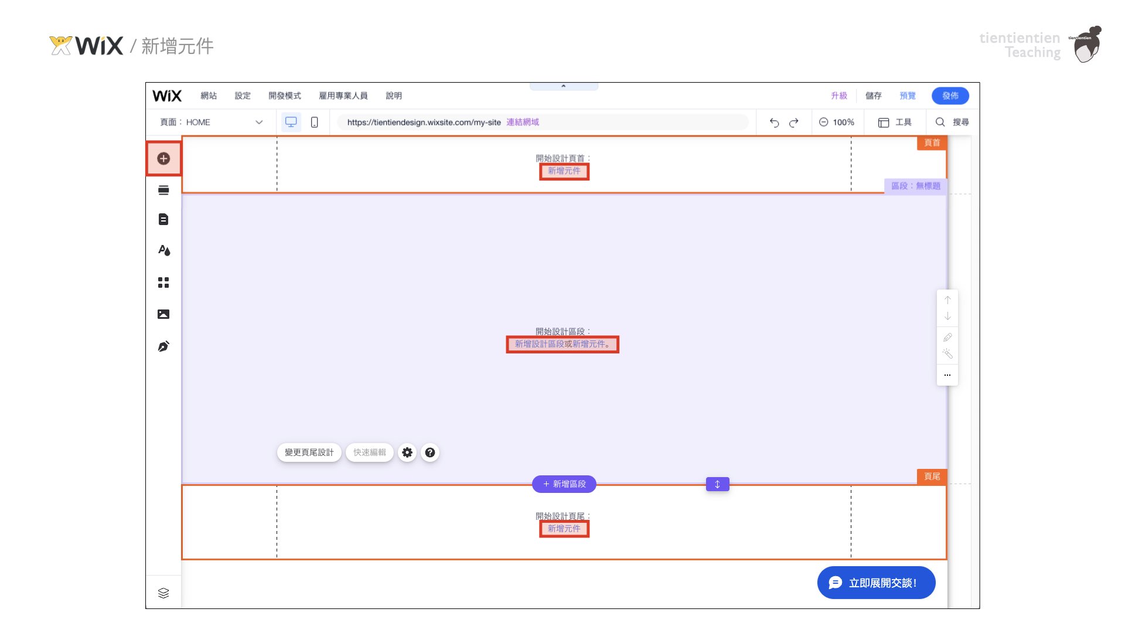This screenshot has width=1125, height=633.
Task: Open the 開發模式 menu
Action: pos(285,96)
